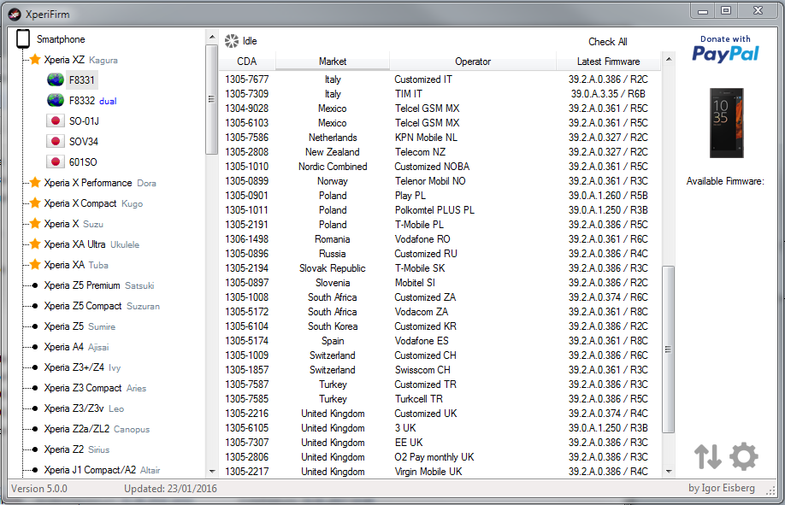Click the device tree scrollbar up arrow
The height and width of the screenshot is (505, 785).
[212, 37]
